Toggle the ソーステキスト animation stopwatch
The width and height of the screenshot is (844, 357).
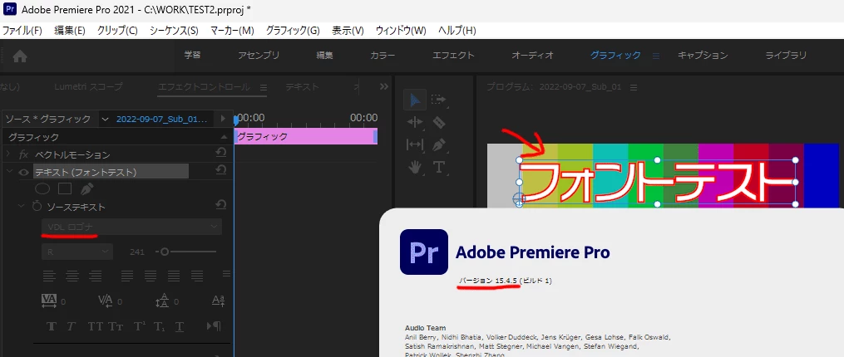coord(37,206)
